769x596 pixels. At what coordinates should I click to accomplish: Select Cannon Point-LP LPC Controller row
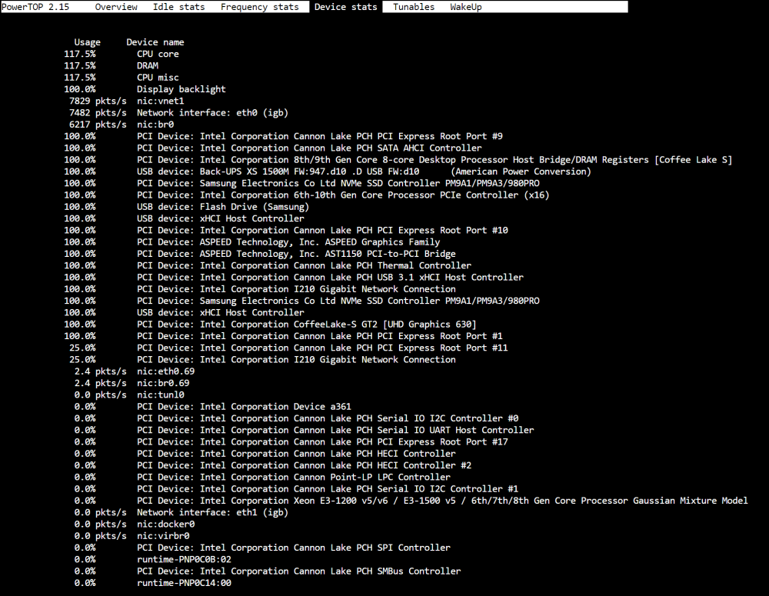262,478
